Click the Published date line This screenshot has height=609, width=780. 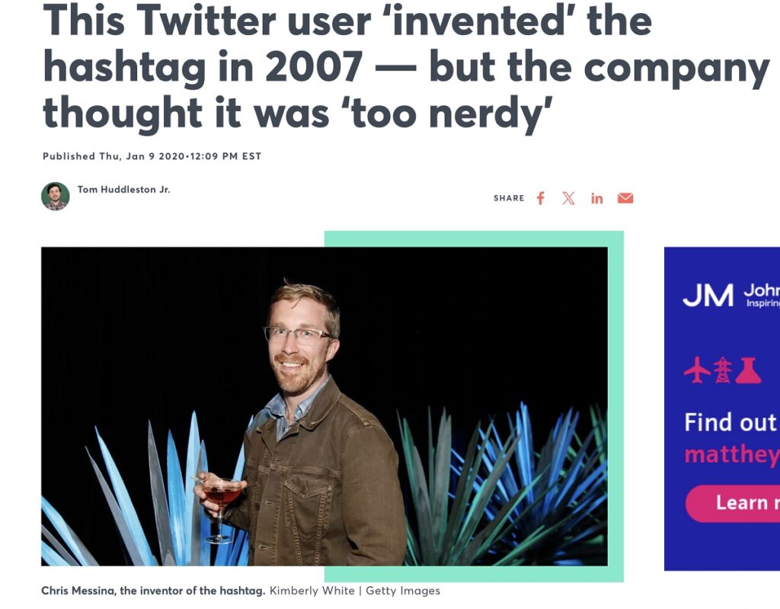(152, 156)
